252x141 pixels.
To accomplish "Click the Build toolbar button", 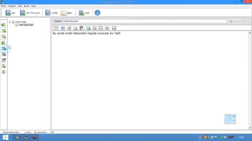I will [x=84, y=13].
